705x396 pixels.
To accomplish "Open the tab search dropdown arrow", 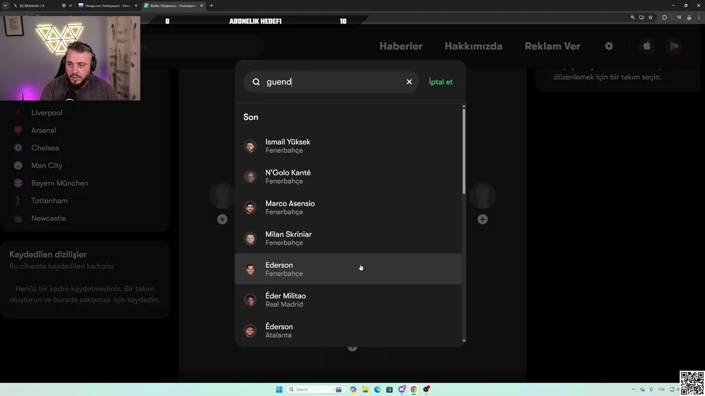I will (4, 5).
